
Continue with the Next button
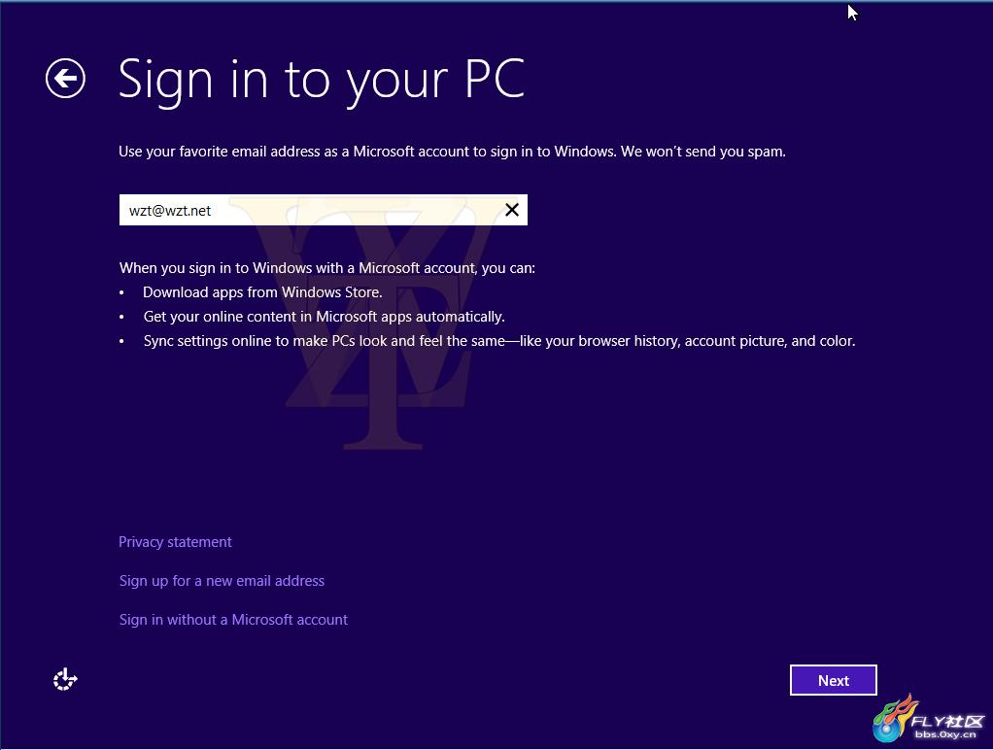coord(834,680)
